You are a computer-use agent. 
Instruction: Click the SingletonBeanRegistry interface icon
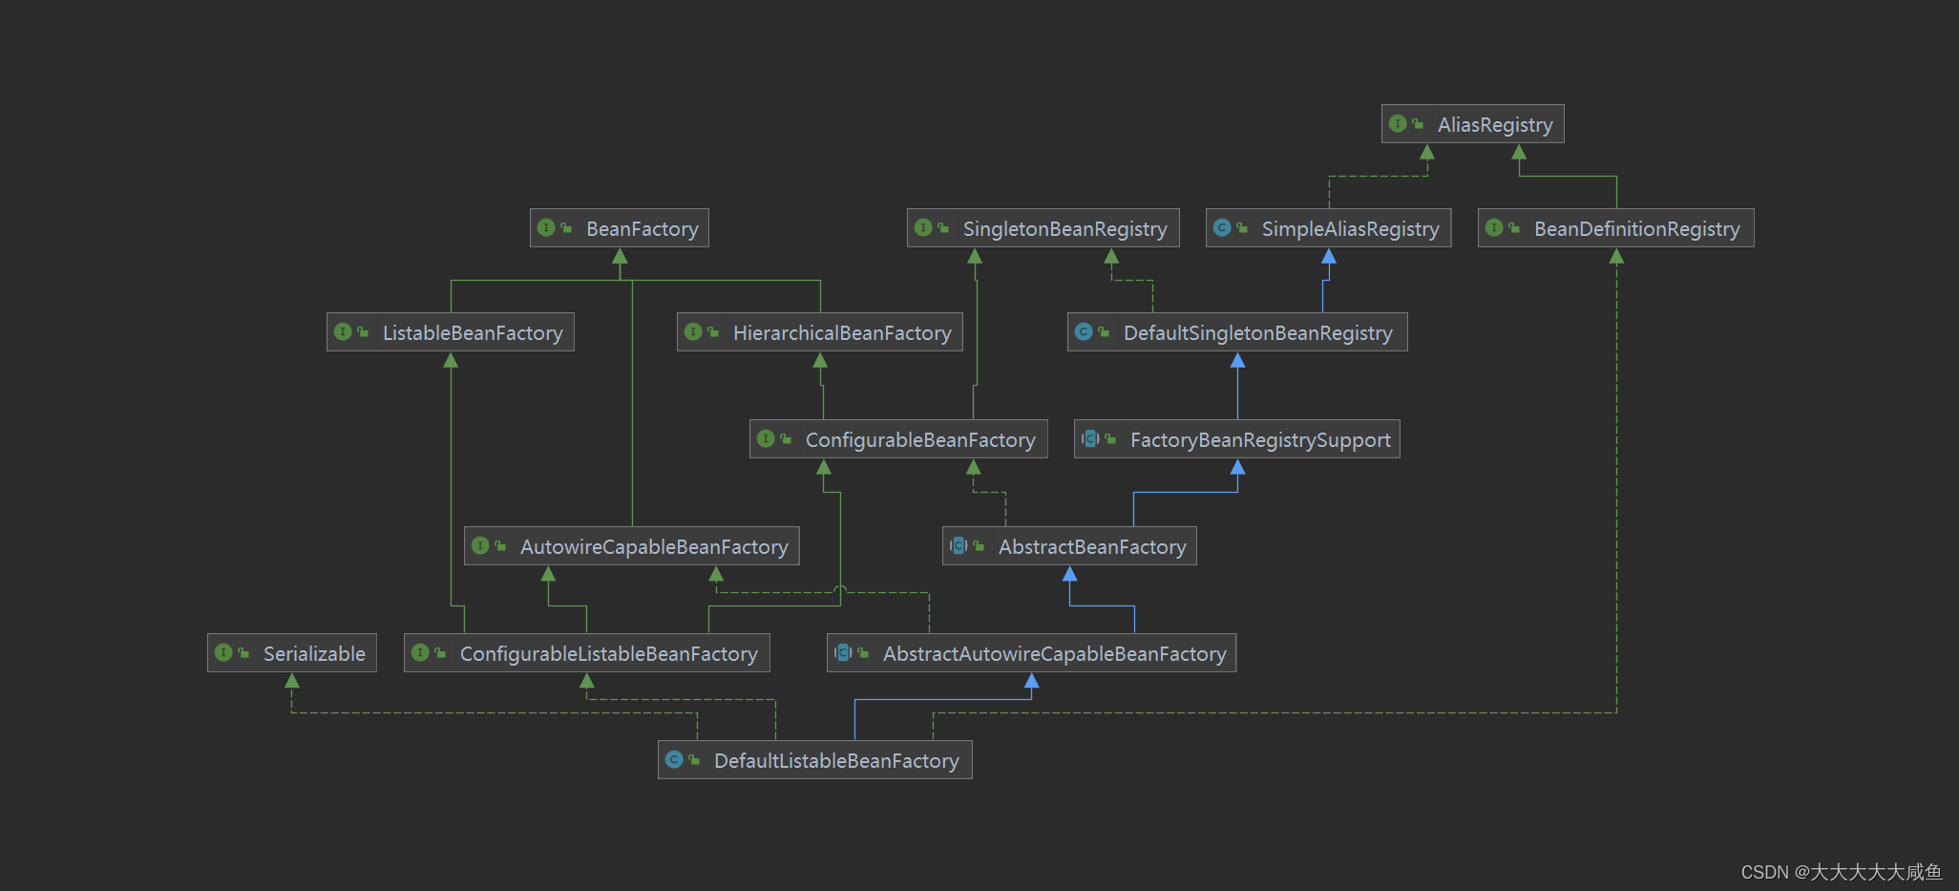(923, 227)
